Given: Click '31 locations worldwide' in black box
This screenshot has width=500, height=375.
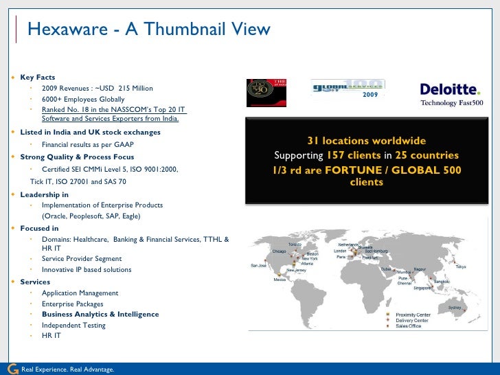Looking at the screenshot, I should pos(366,141).
